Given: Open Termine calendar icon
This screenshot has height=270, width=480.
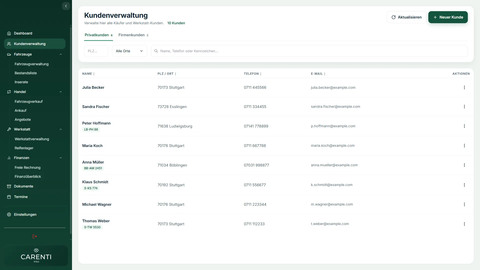Looking at the screenshot, I should pos(9,197).
